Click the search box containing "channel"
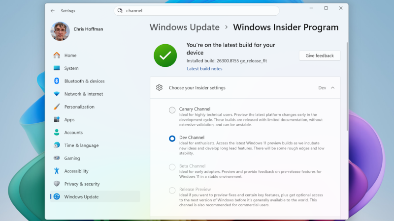394x221 pixels. pos(197,10)
